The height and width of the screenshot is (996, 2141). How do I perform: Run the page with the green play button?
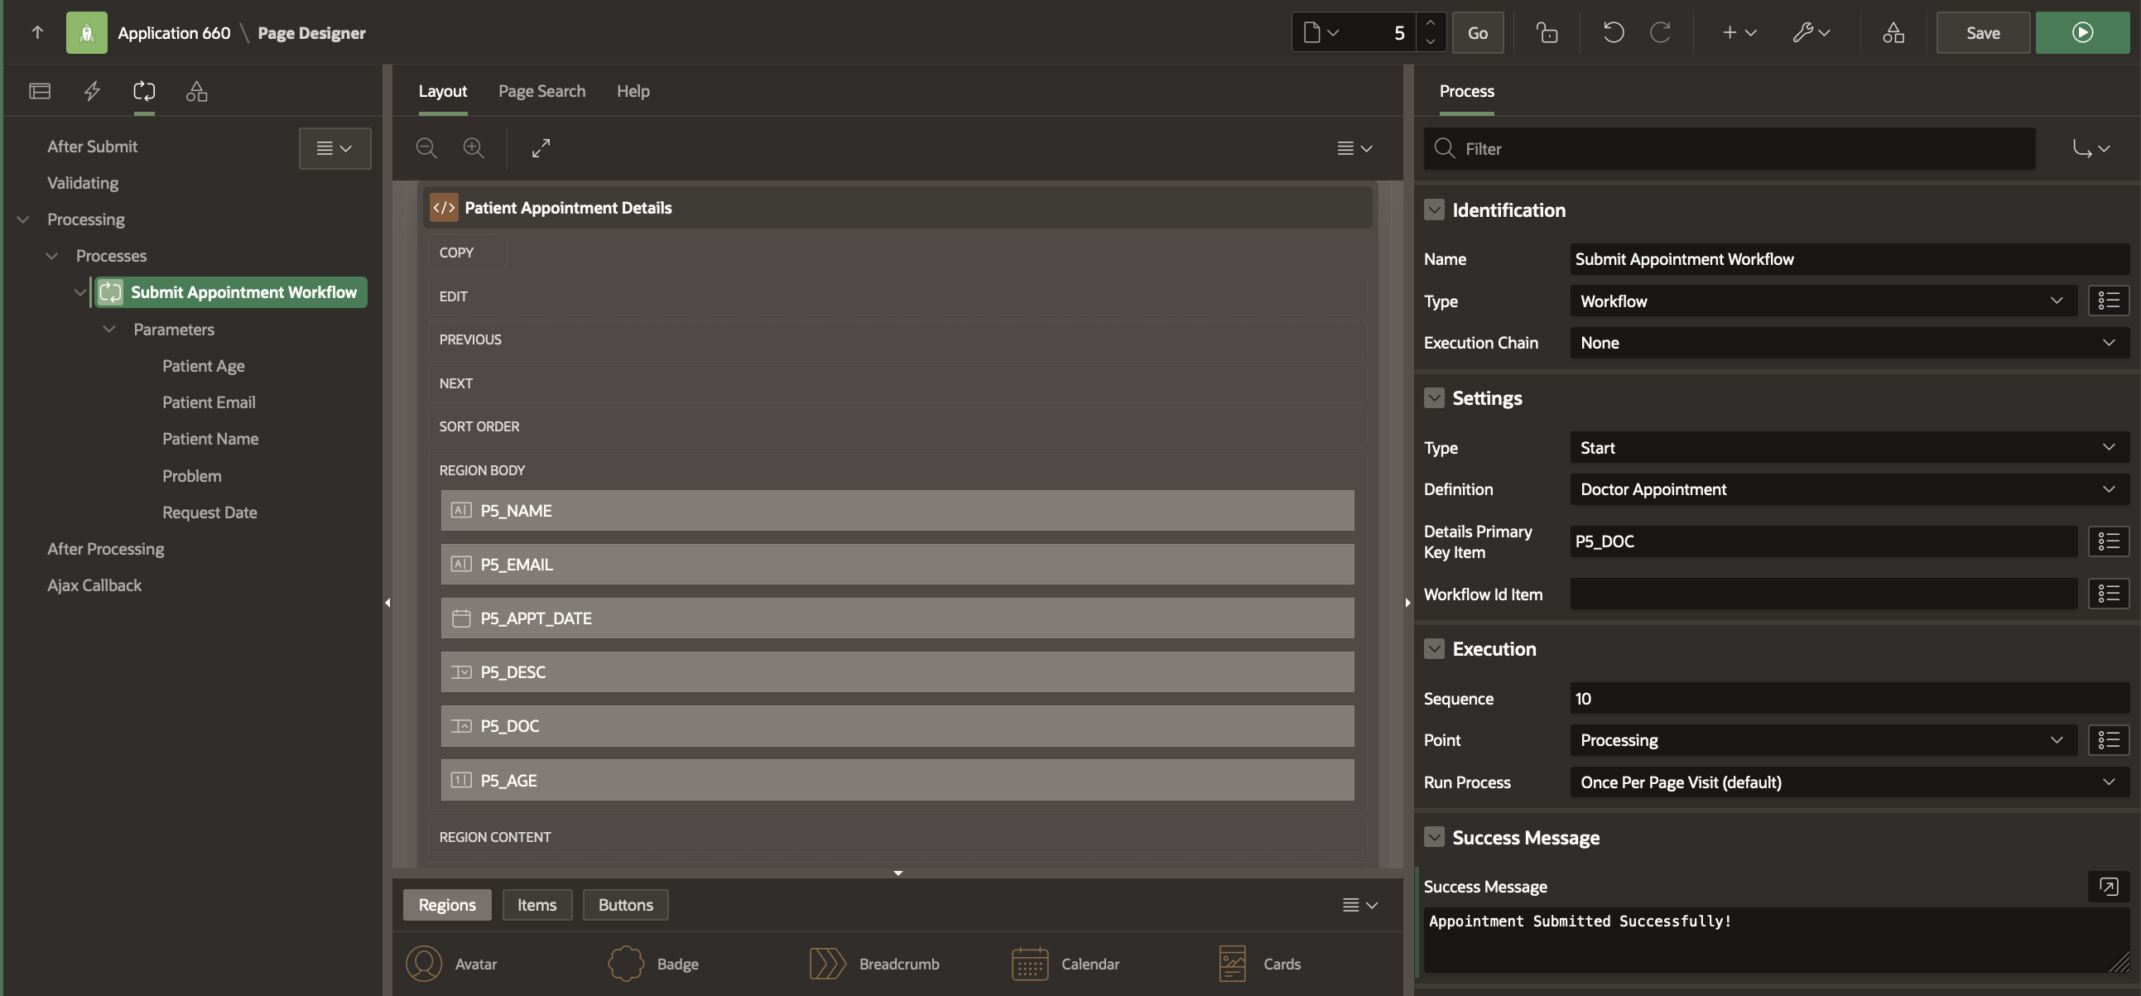[x=2082, y=32]
